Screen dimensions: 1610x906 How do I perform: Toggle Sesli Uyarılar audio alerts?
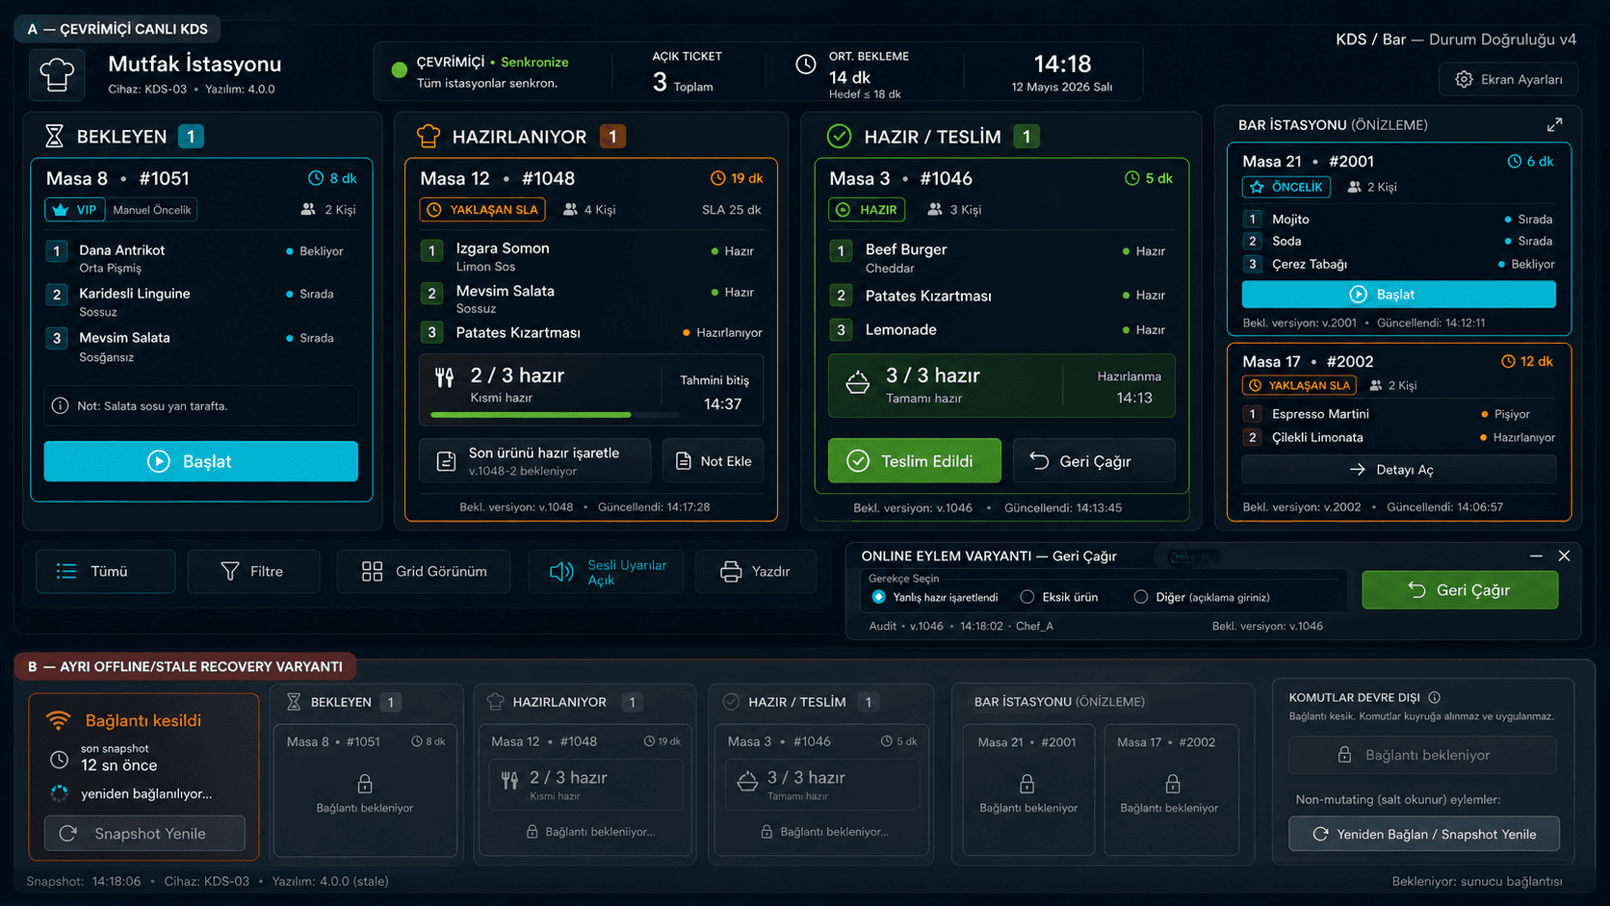pos(606,572)
